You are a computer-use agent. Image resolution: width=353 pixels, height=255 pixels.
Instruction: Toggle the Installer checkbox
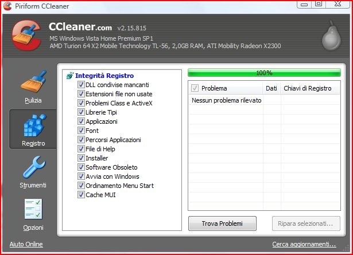click(x=81, y=158)
